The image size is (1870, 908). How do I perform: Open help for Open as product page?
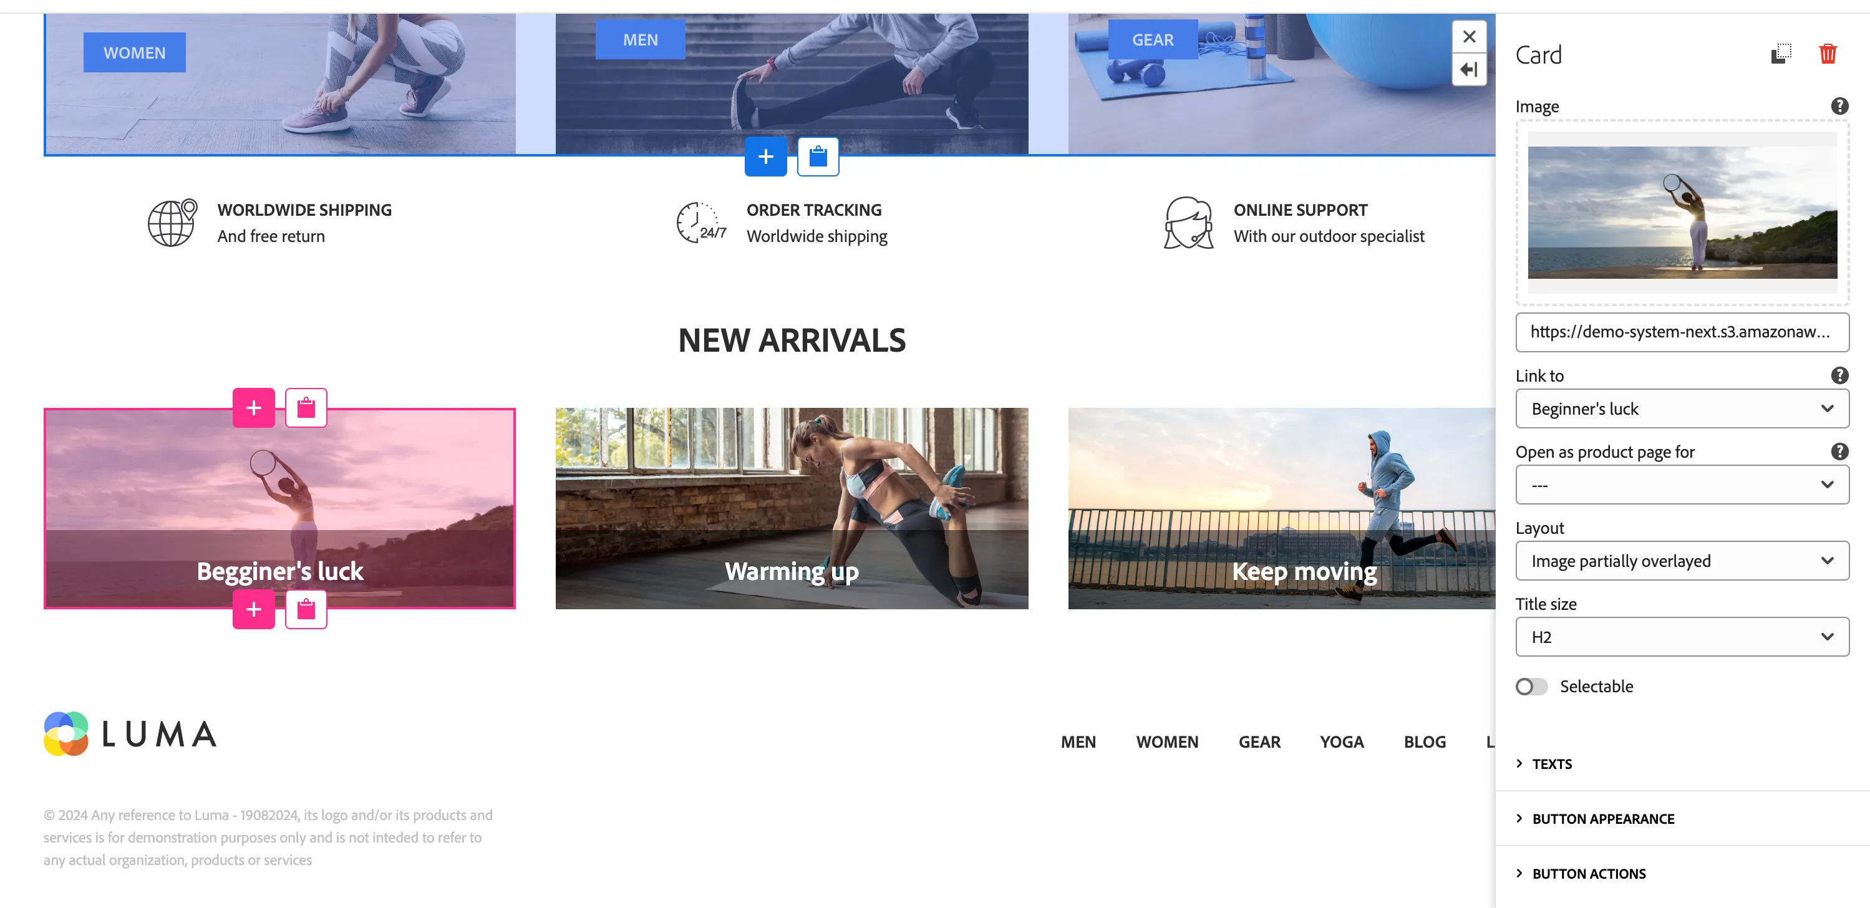[x=1839, y=452]
